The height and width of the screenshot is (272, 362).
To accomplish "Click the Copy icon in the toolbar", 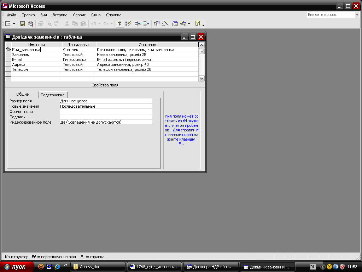I will click(75, 24).
